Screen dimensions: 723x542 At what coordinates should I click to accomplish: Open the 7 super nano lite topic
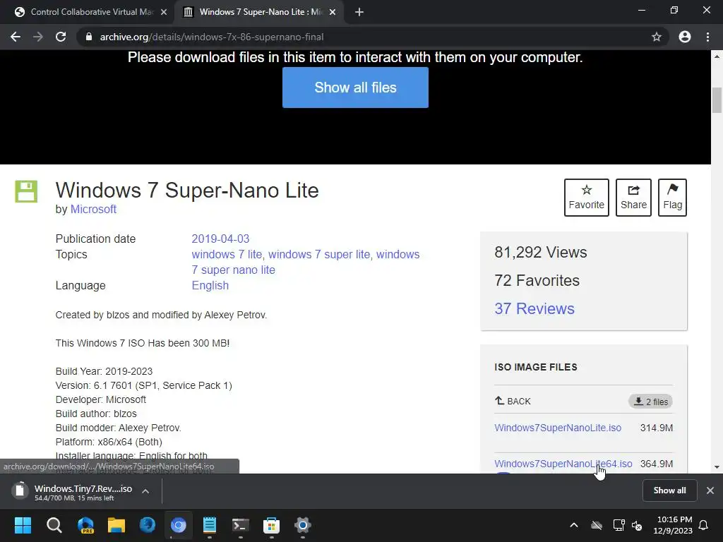(x=233, y=270)
